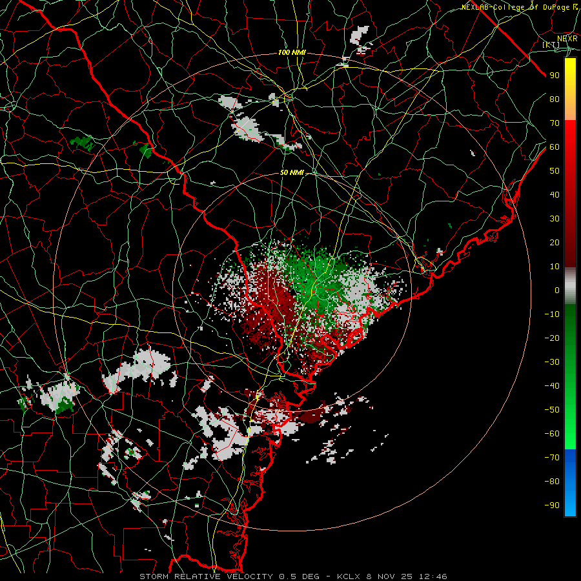Select the -50 value on velocity scale
The width and height of the screenshot is (581, 581).
(552, 410)
